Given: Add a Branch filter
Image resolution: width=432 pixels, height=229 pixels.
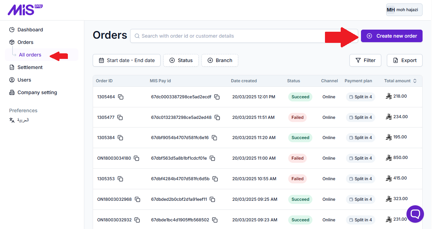Looking at the screenshot, I should coord(220,60).
